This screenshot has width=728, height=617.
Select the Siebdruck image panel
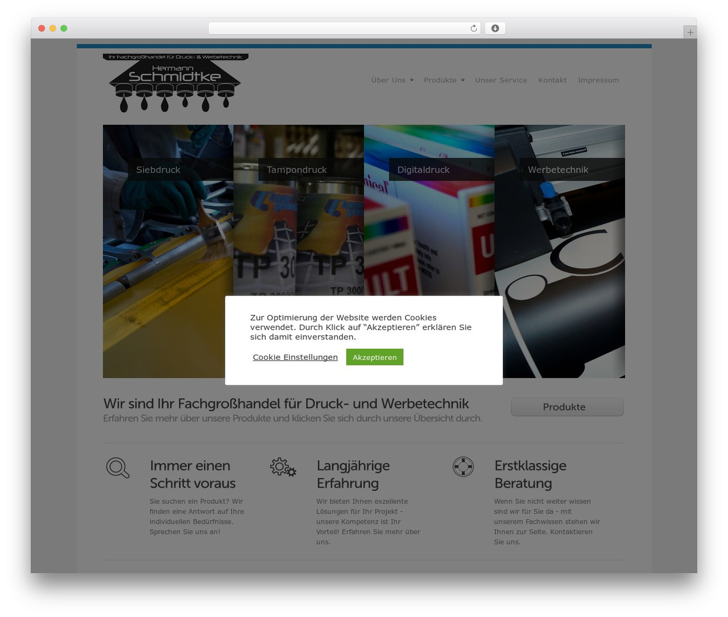(168, 251)
